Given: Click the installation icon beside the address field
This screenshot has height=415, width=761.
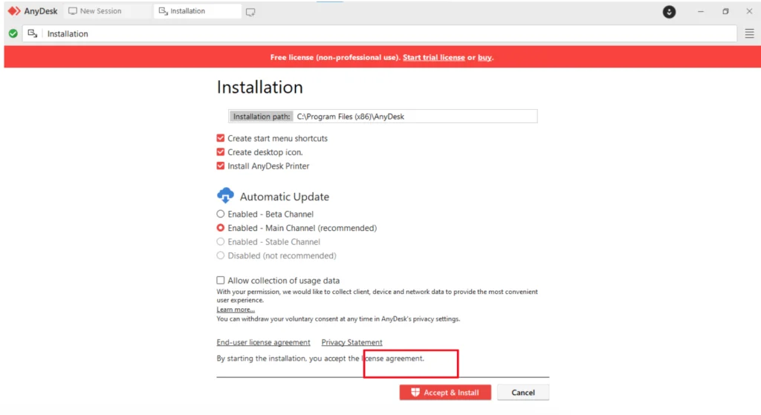Looking at the screenshot, I should pyautogui.click(x=33, y=33).
